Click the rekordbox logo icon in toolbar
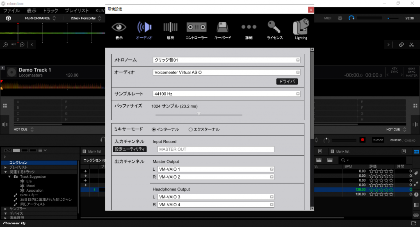The image size is (420, 227). [9, 18]
